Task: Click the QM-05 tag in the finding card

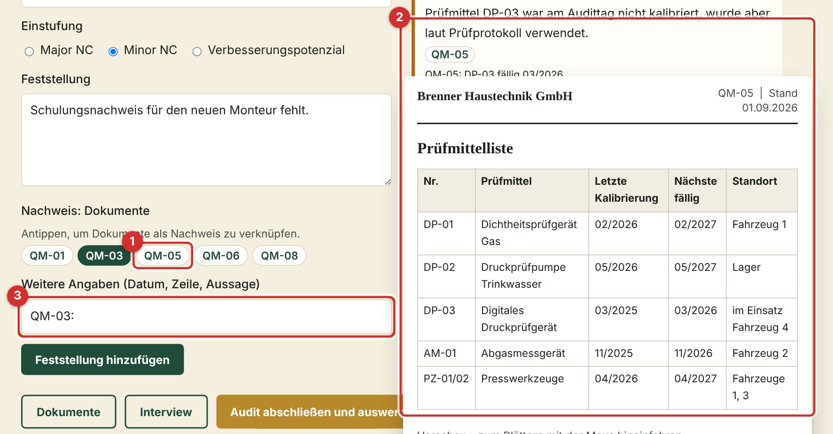Action: coord(450,55)
